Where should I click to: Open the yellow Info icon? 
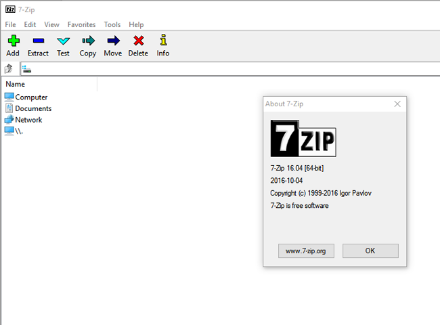162,41
